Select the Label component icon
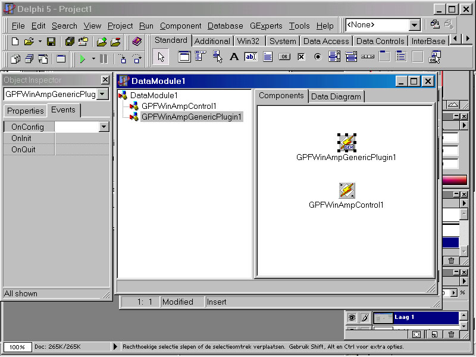This screenshot has width=476, height=357. (234, 57)
